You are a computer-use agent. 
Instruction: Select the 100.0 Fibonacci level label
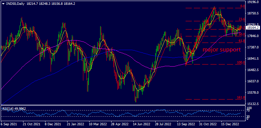(241, 62)
